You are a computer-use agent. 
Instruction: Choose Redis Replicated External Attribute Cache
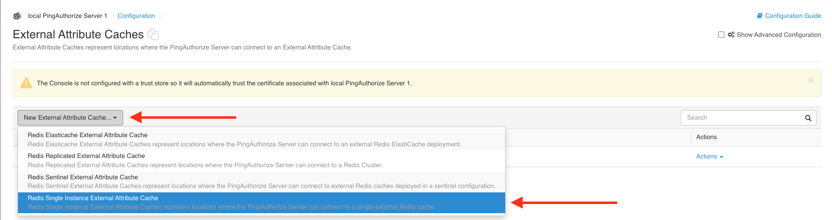click(x=86, y=156)
